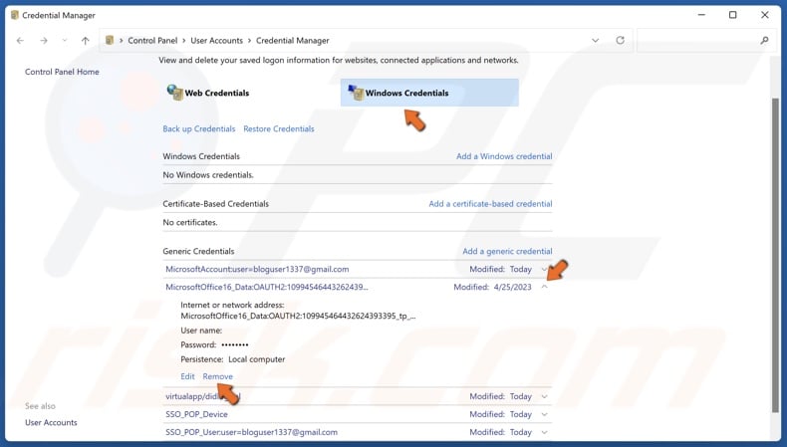This screenshot has width=787, height=447.
Task: Click the Windows Credentials vault icon
Action: (356, 93)
